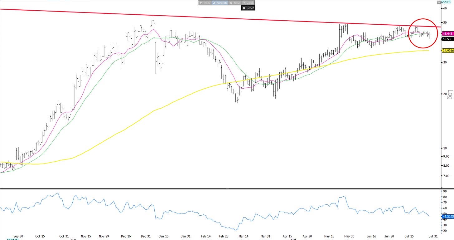Click the 90 RSI axis label

click(x=445, y=191)
